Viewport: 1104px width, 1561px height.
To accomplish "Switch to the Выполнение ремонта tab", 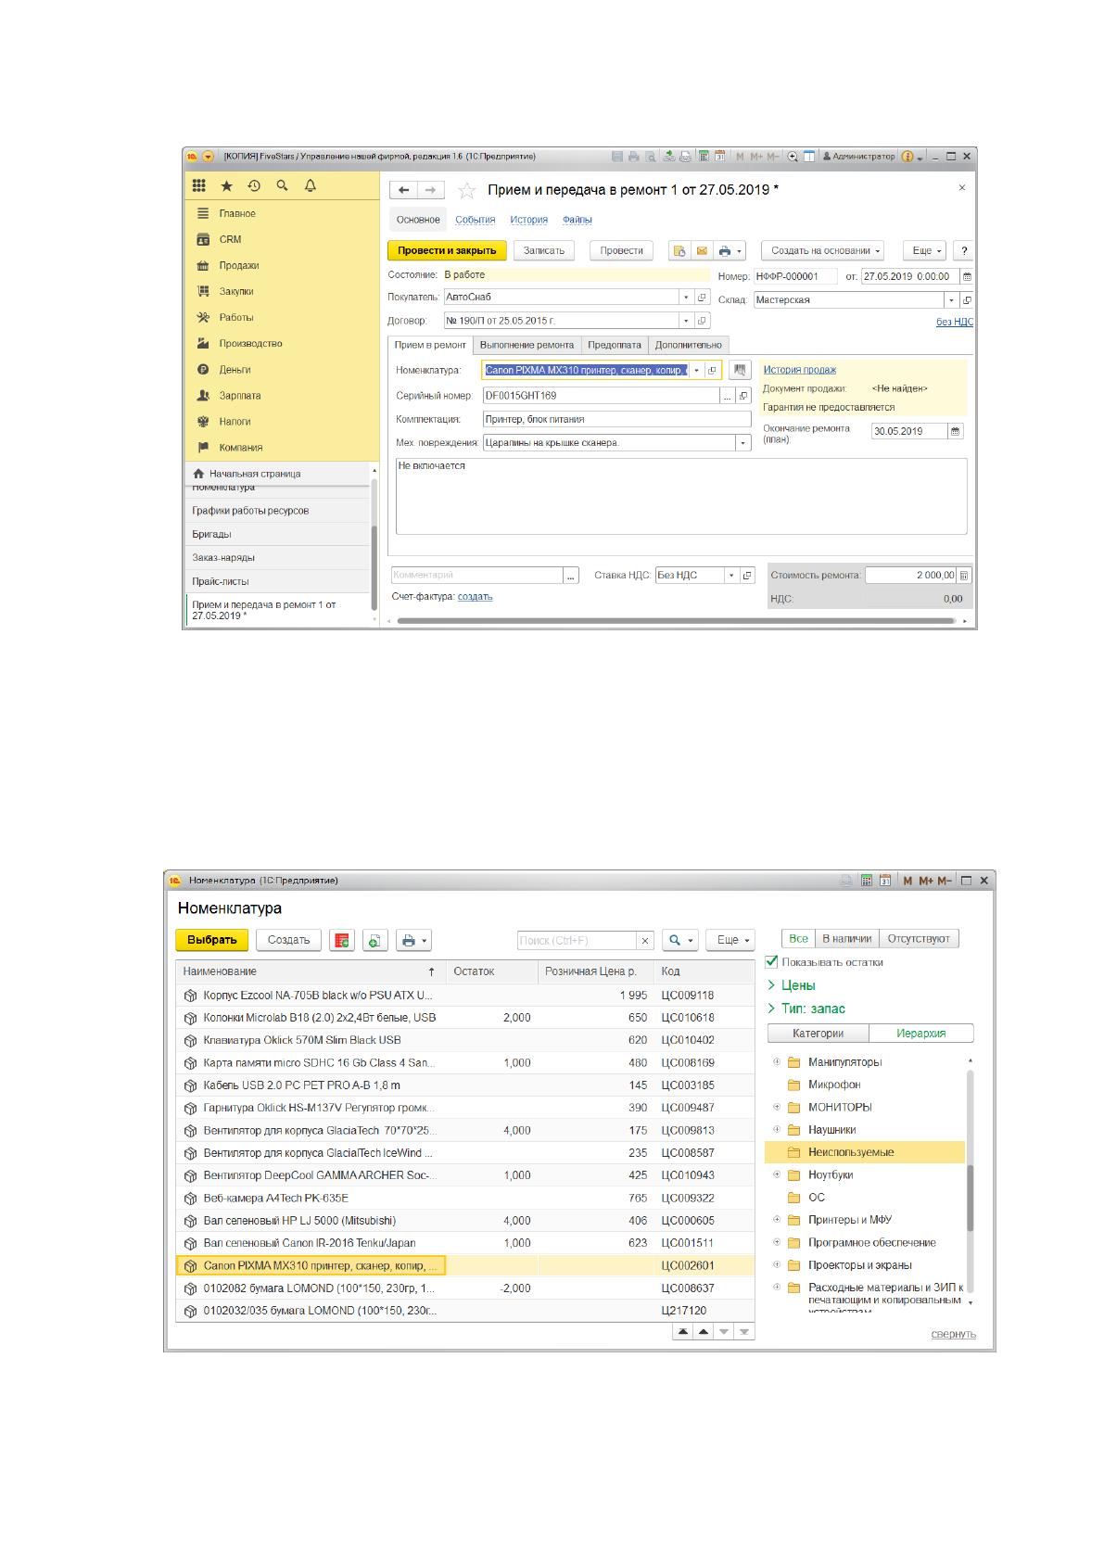I will pos(527,345).
